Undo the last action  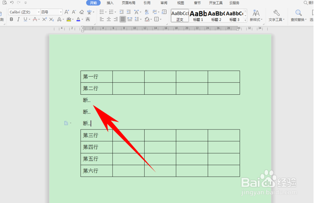click(x=12, y=3)
